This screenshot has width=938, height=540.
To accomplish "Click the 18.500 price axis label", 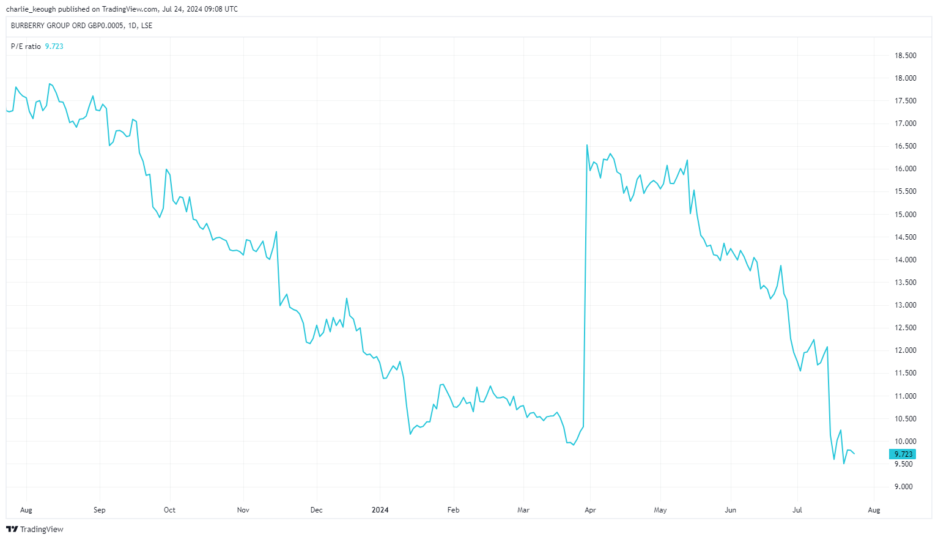I will (x=905, y=56).
